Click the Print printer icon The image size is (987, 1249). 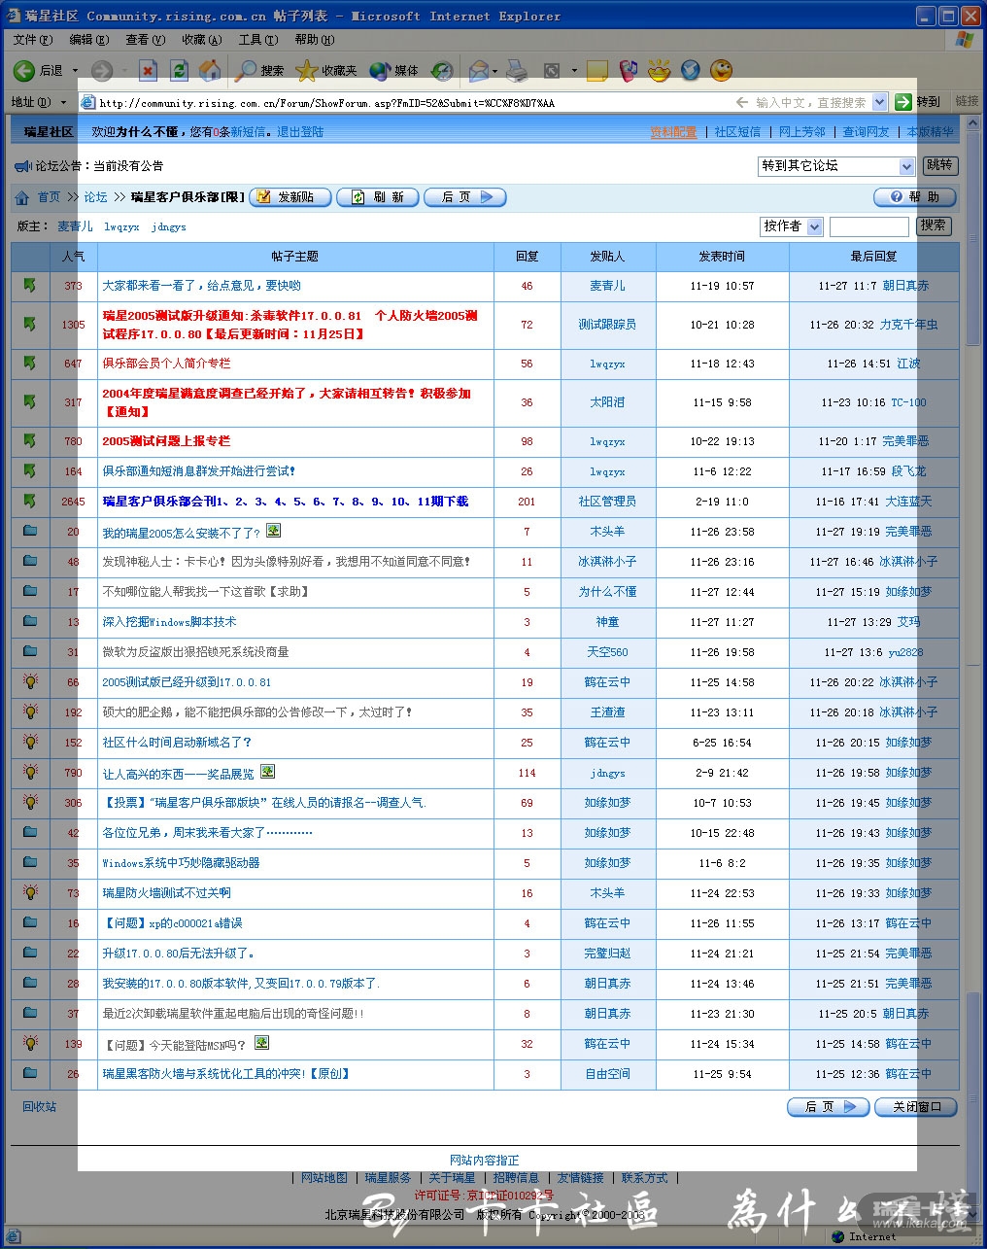517,70
